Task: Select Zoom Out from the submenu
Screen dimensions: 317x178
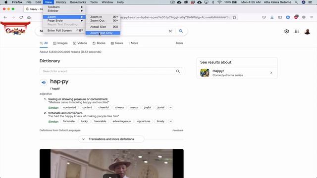Action: click(x=103, y=21)
